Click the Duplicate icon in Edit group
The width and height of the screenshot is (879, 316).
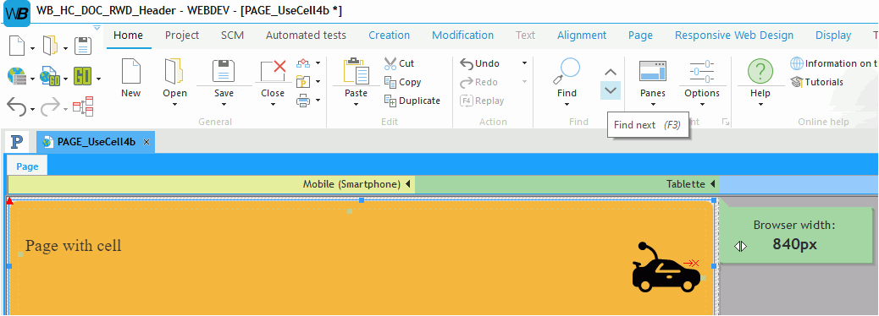click(x=412, y=101)
